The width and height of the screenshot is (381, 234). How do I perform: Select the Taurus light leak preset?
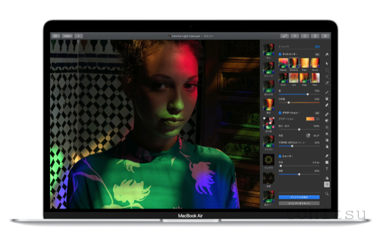pyautogui.click(x=315, y=63)
